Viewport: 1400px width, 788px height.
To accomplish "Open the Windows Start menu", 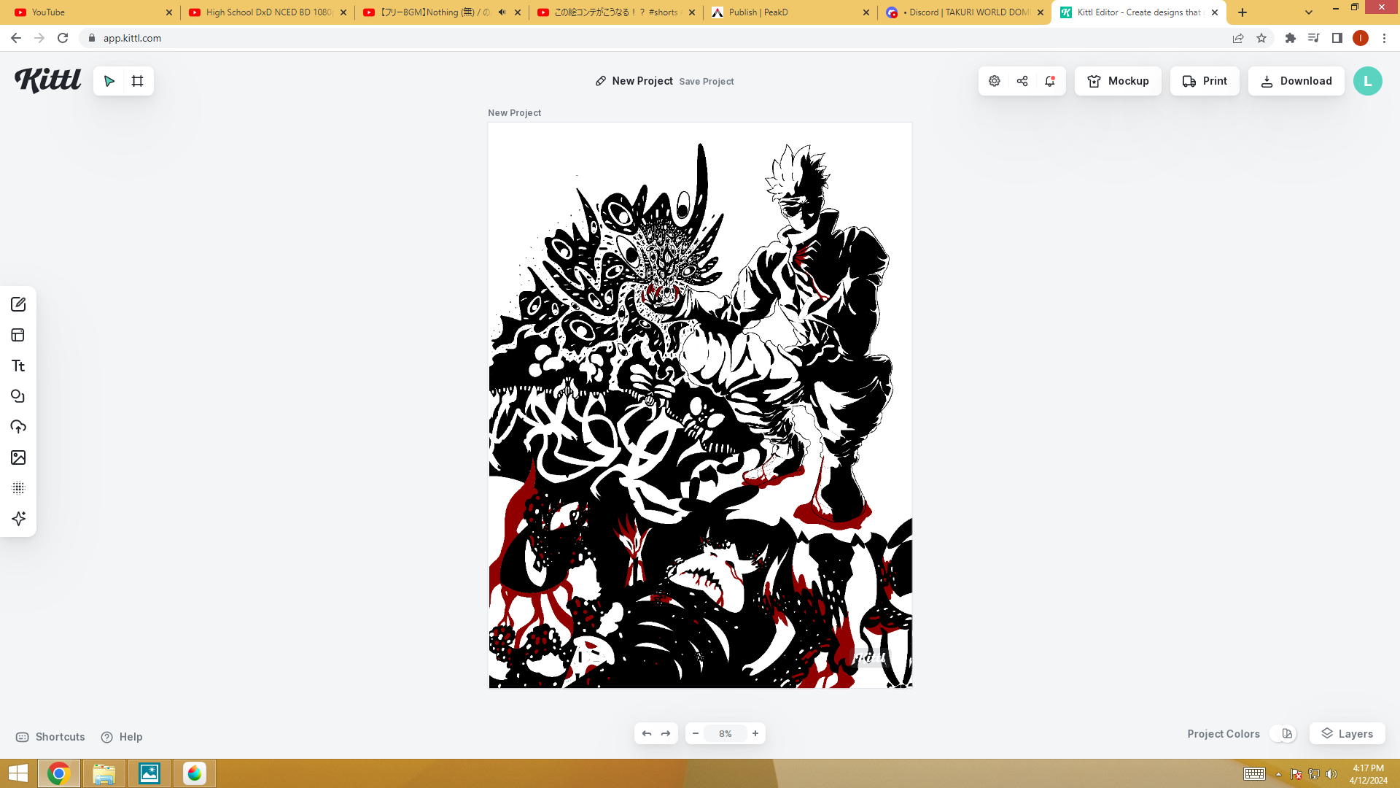I will pos(17,773).
